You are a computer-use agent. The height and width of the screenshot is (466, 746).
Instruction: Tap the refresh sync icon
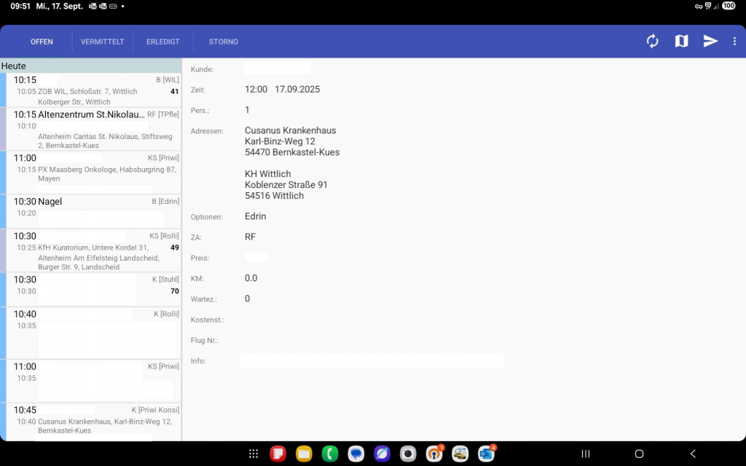tap(652, 42)
